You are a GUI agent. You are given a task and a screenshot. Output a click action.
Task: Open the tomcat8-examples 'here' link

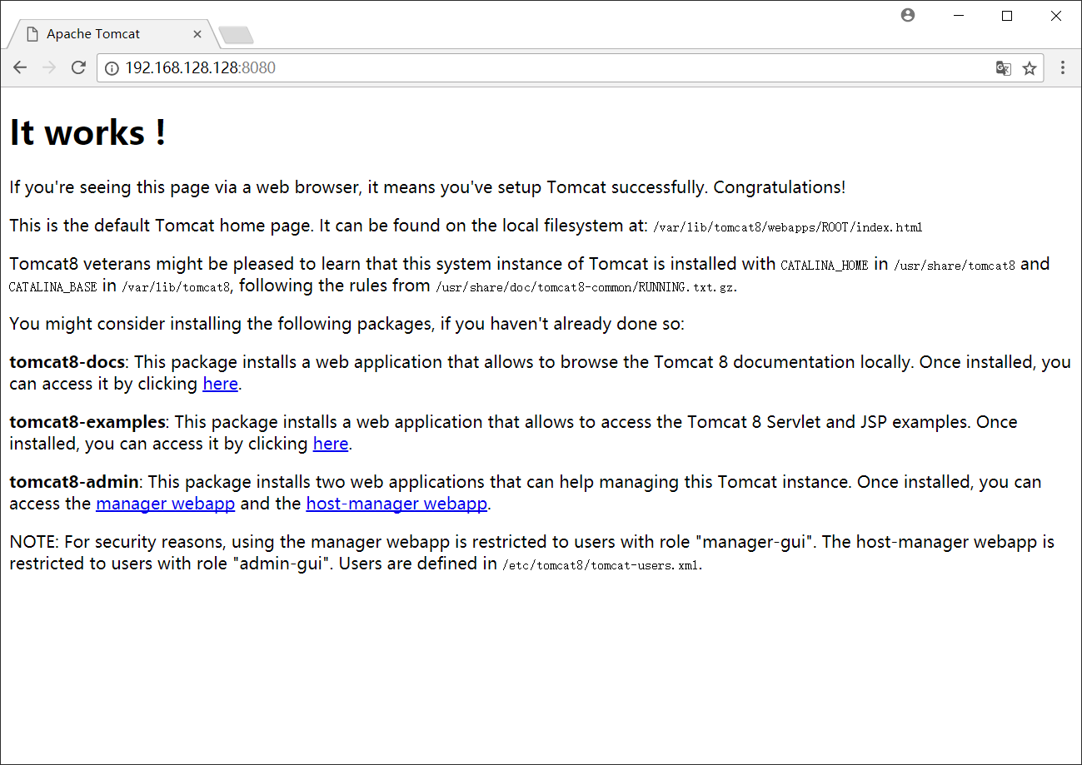[331, 444]
